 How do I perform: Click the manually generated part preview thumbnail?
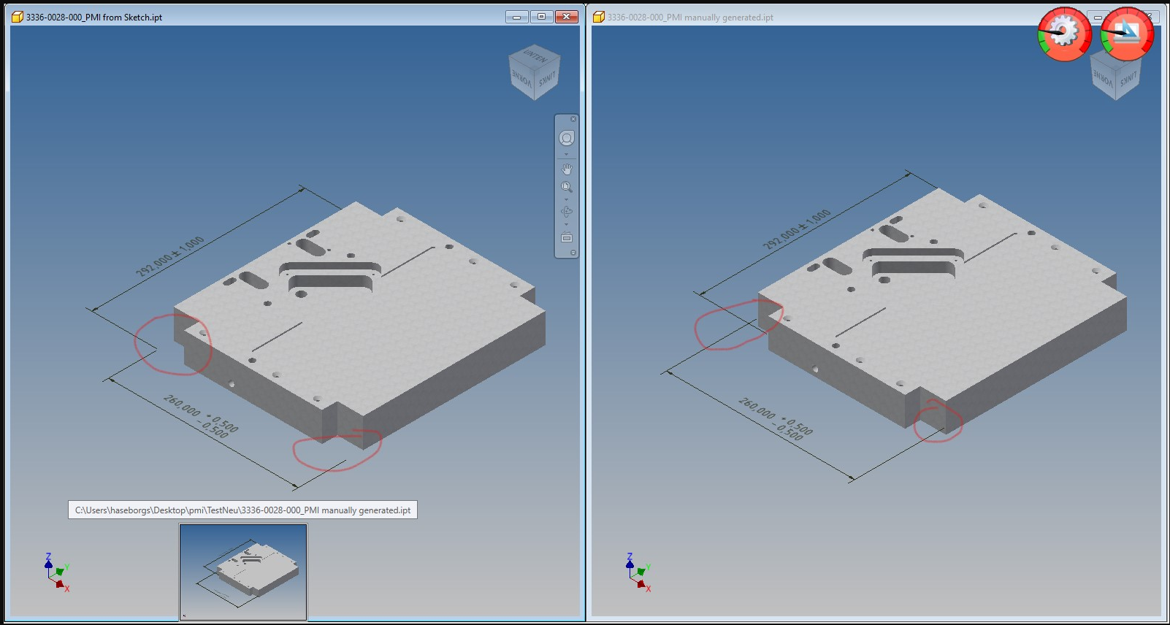pyautogui.click(x=243, y=572)
